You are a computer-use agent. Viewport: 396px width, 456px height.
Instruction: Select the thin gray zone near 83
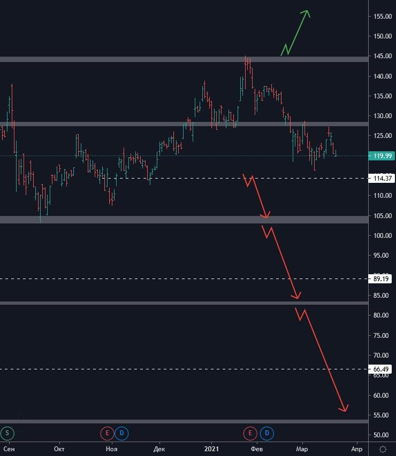[184, 303]
